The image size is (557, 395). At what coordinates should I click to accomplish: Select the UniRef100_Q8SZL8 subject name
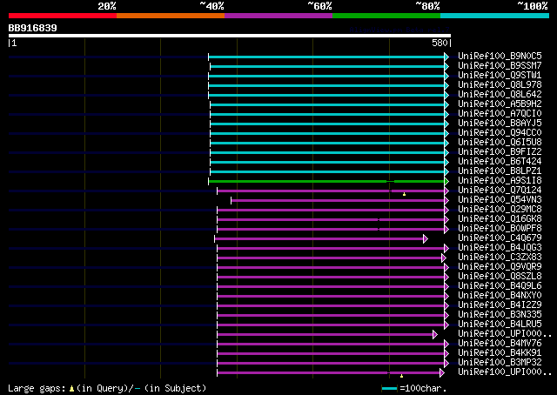click(500, 277)
